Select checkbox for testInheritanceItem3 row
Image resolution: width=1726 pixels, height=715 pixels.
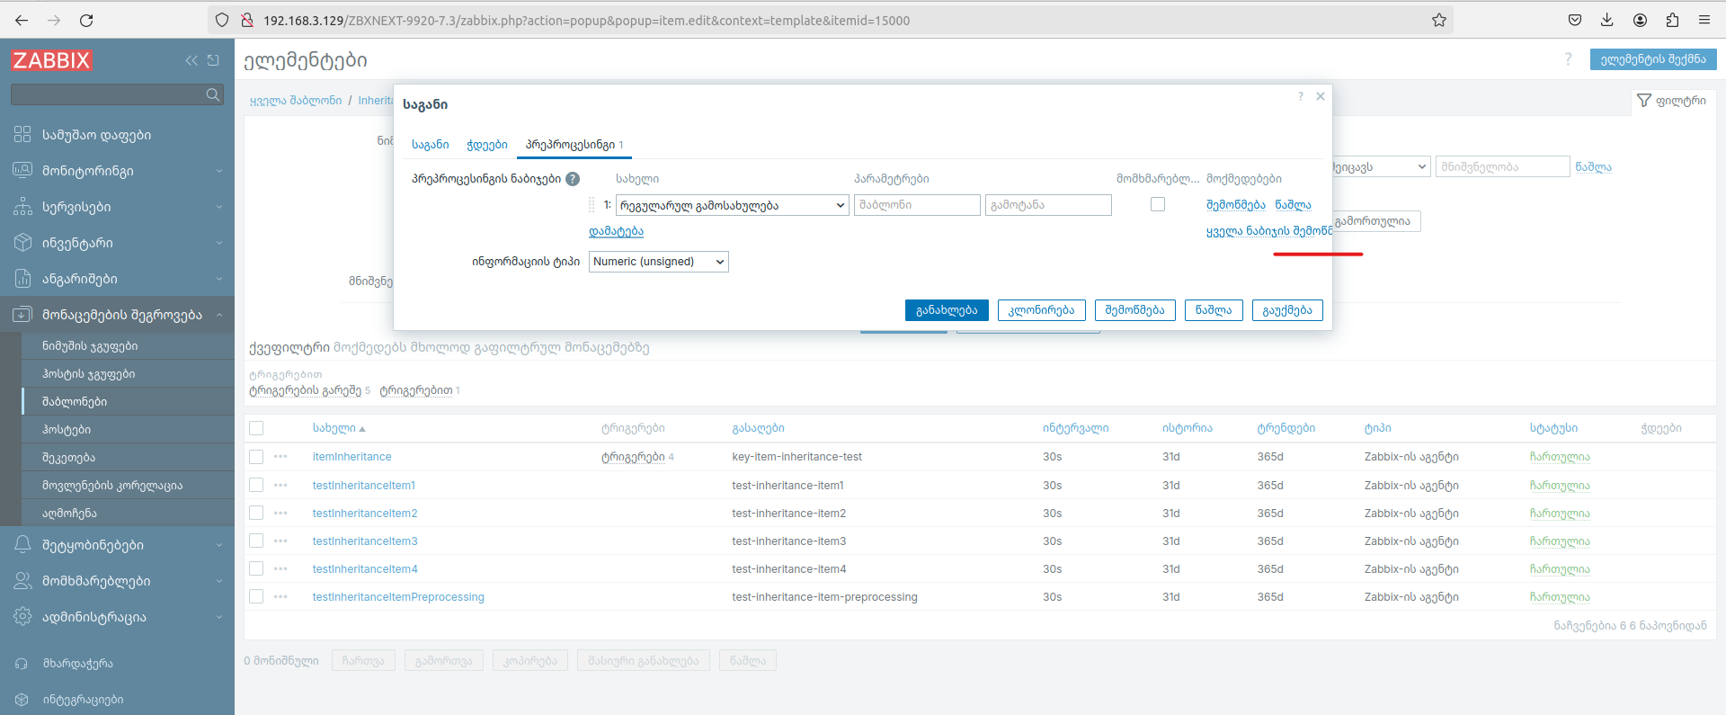pyautogui.click(x=256, y=541)
